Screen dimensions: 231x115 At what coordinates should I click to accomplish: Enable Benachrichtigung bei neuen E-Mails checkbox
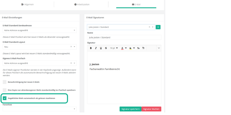click(x=5, y=82)
